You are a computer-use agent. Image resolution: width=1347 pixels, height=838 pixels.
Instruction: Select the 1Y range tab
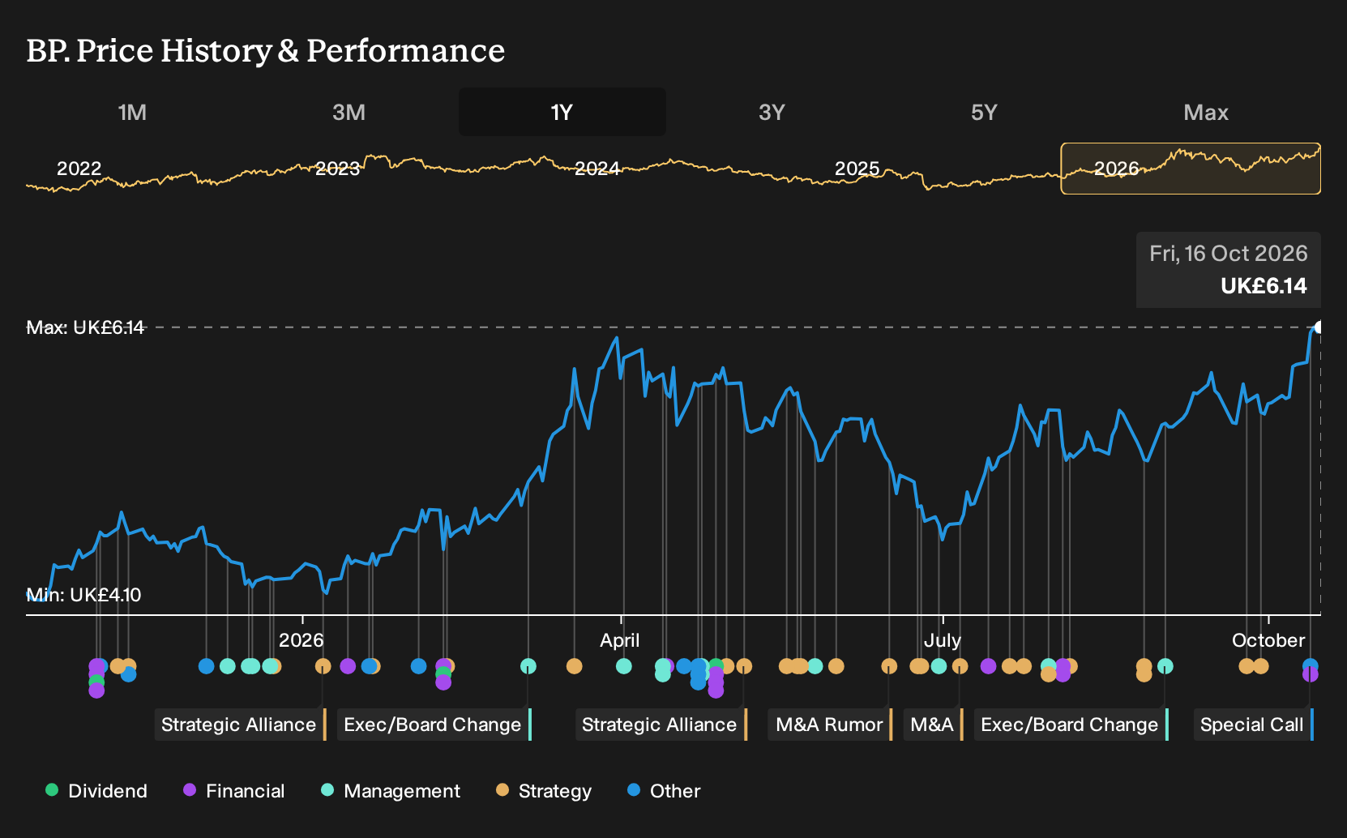(x=562, y=112)
